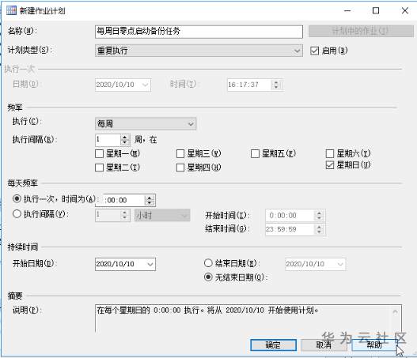417x358 pixels.
Task: Close the 新建作业计划 dialog
Action: [405, 11]
